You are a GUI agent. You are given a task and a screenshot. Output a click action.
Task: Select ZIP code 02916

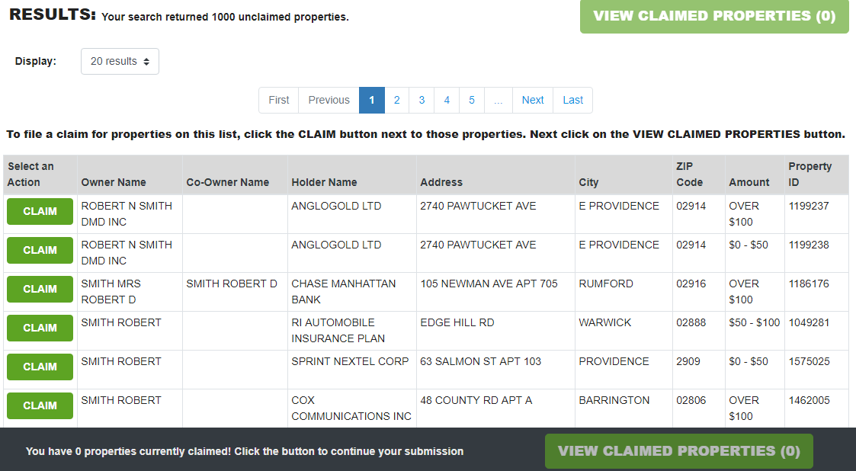(x=691, y=284)
